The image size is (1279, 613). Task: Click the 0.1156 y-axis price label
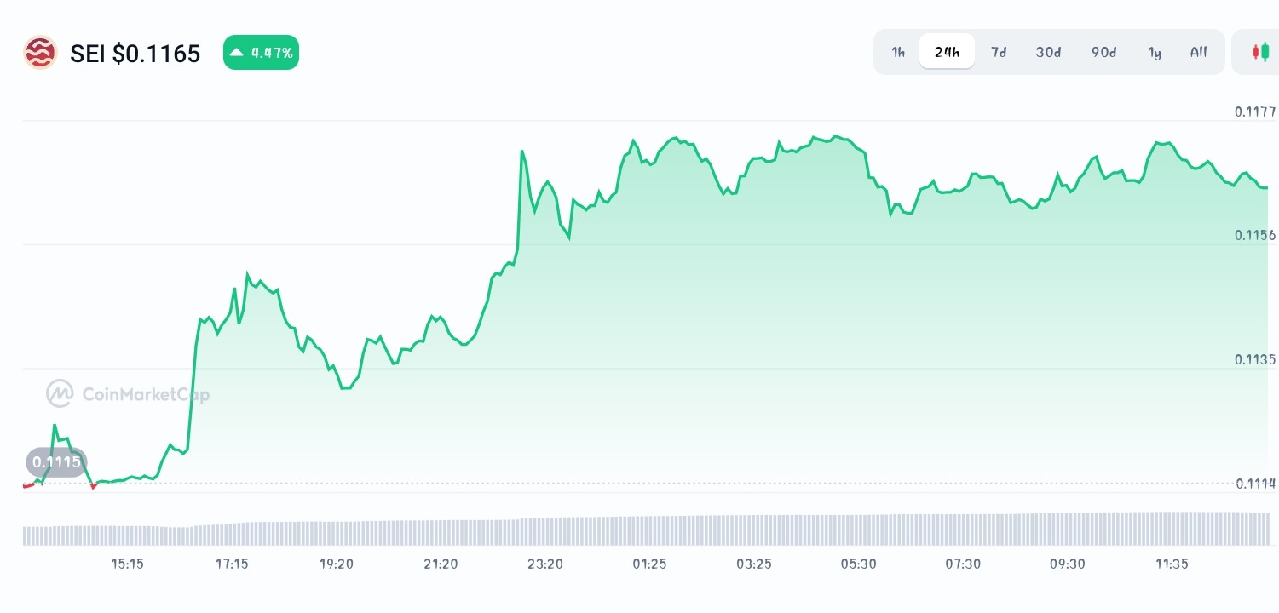[1254, 235]
